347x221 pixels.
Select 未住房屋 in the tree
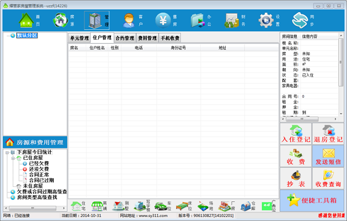click(x=33, y=186)
